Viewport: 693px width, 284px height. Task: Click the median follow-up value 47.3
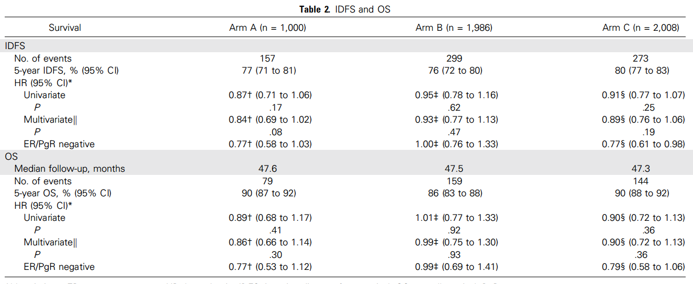point(641,169)
